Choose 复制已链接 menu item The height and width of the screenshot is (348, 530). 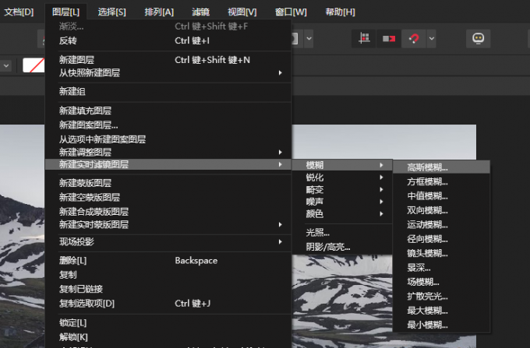[168, 290]
